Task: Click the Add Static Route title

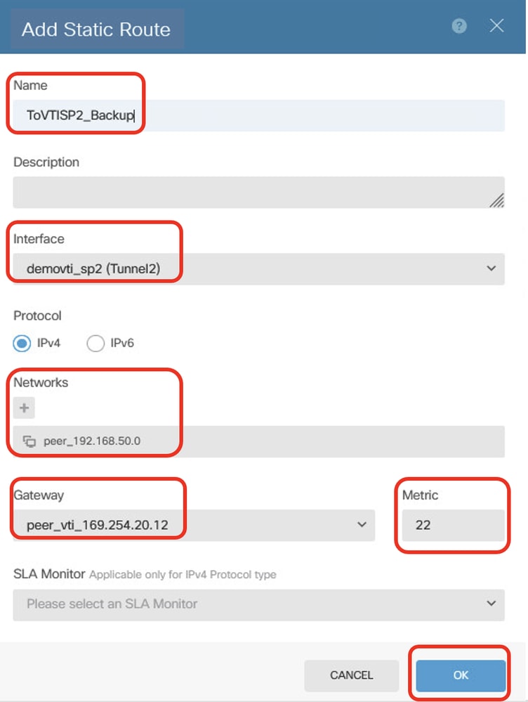Action: (x=95, y=30)
